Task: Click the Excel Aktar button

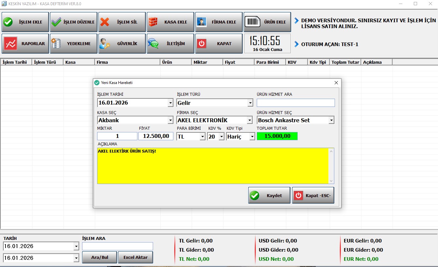Action: click(135, 257)
